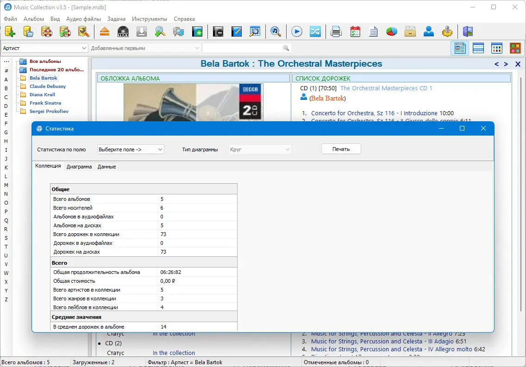The image size is (526, 367).
Task: Open the 'Выберите поле' dropdown
Action: point(131,149)
